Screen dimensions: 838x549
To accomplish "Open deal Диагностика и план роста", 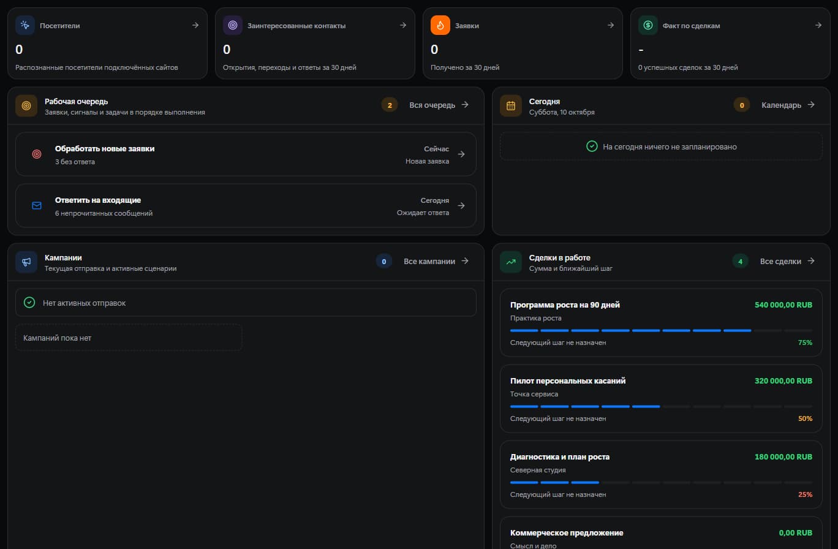I will [661, 474].
